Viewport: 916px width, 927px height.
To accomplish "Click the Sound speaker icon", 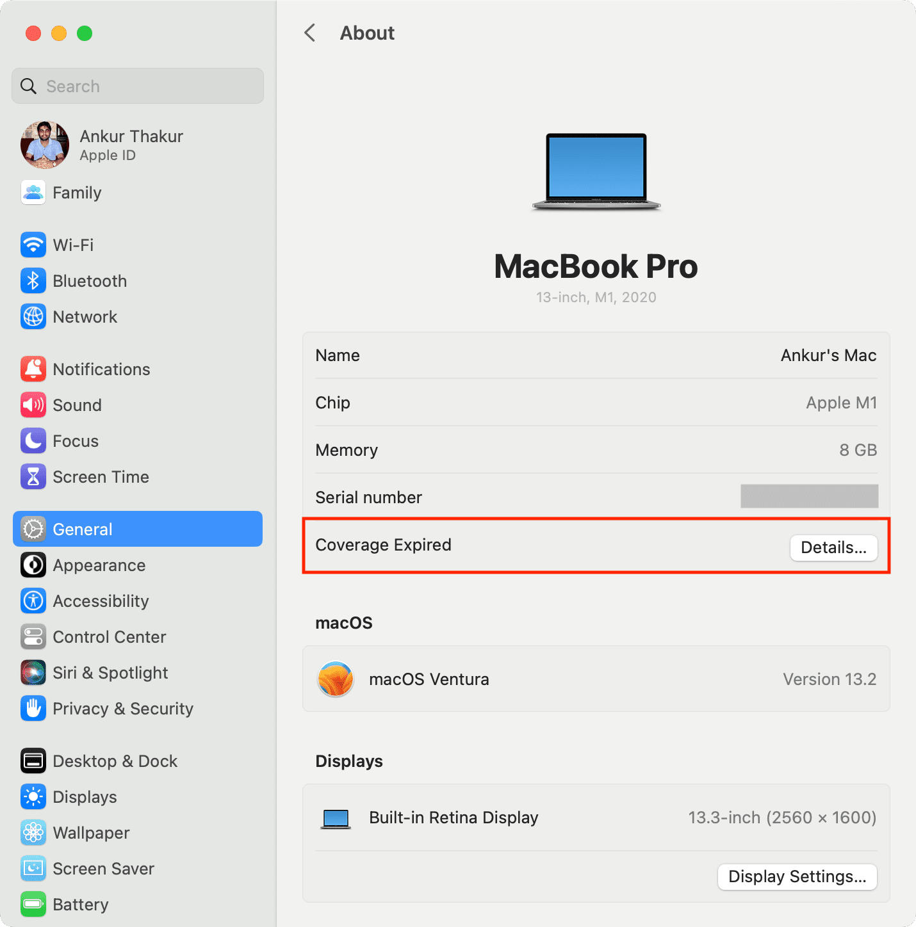I will click(33, 405).
